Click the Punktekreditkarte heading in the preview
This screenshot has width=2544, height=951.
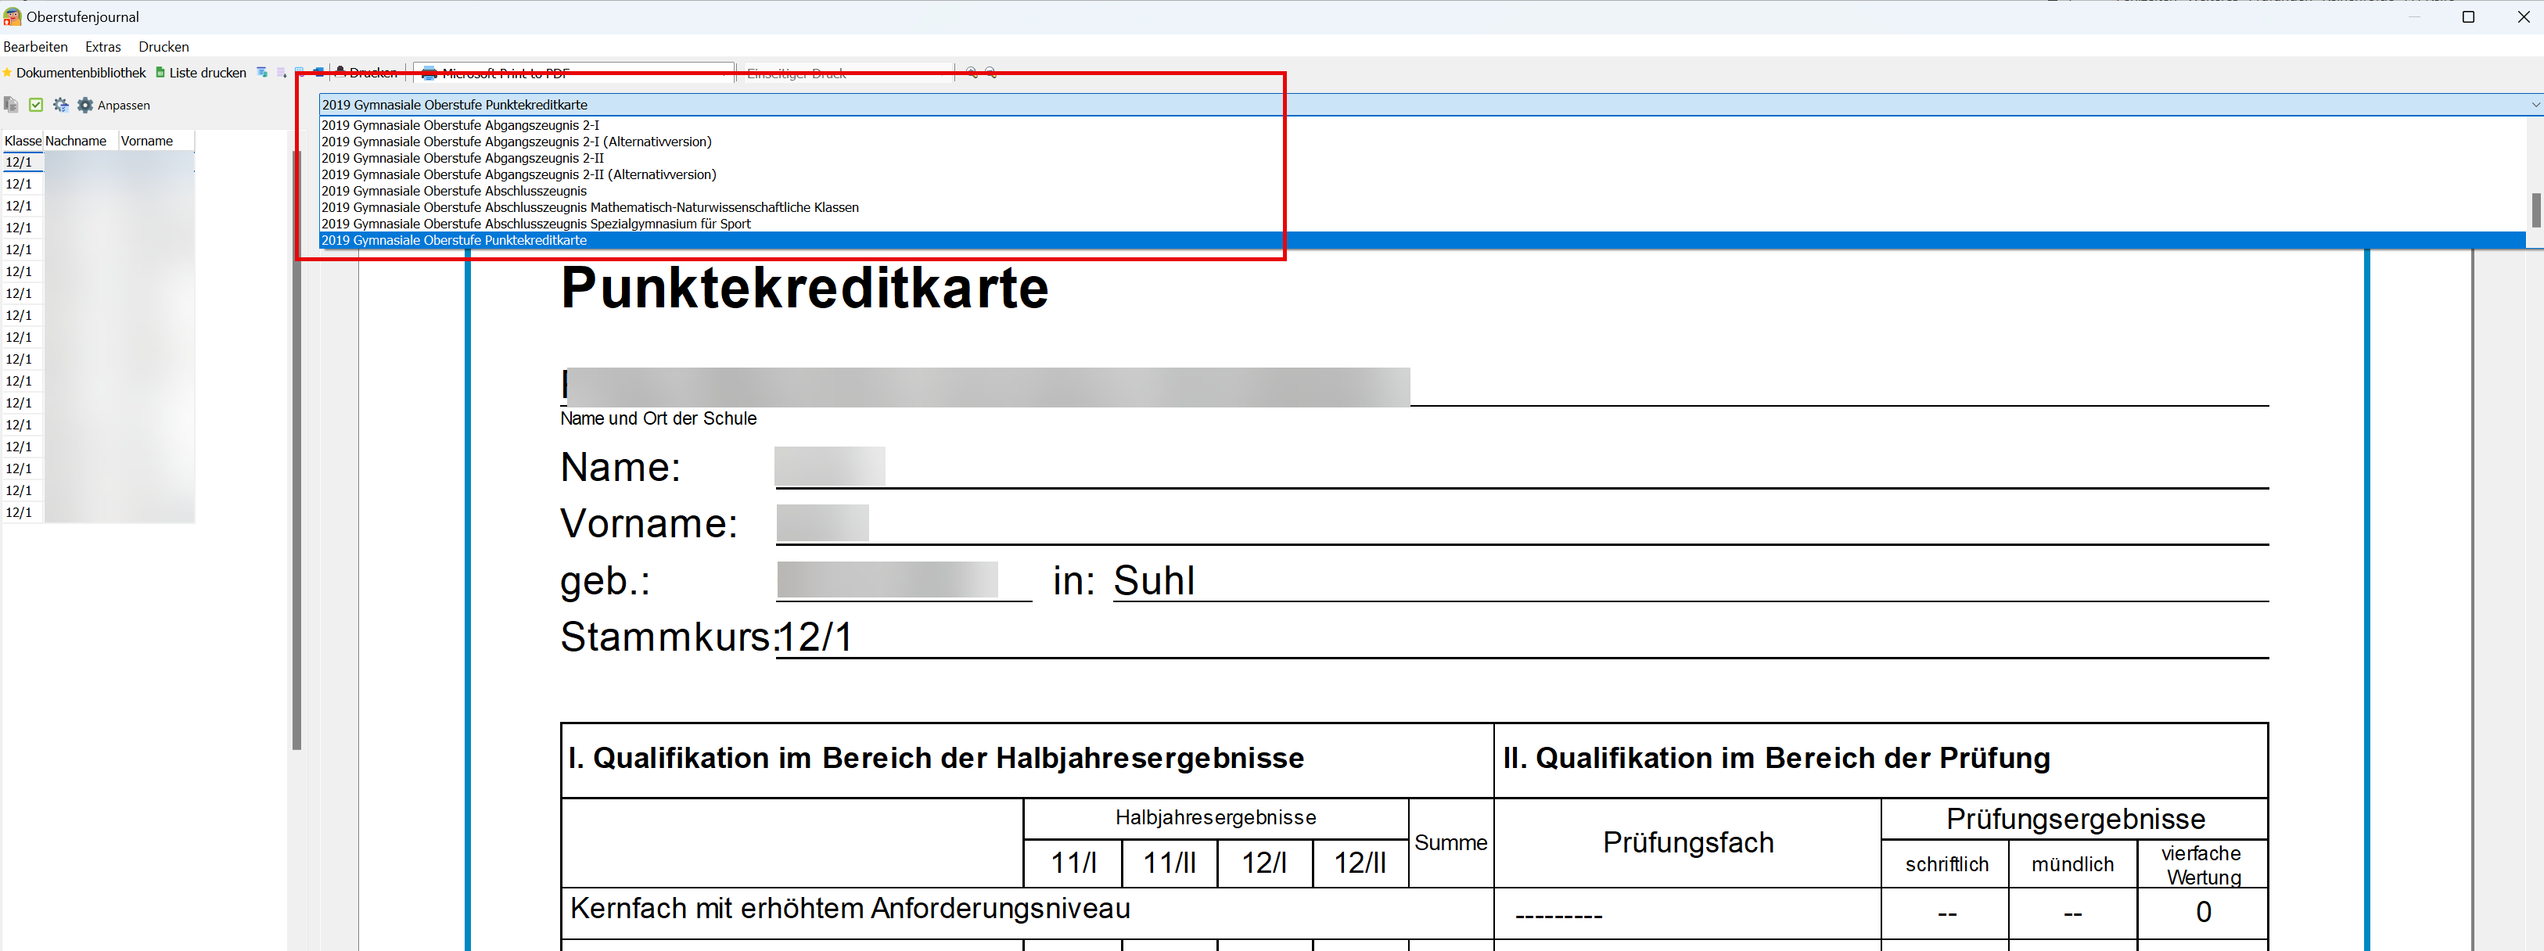805,289
